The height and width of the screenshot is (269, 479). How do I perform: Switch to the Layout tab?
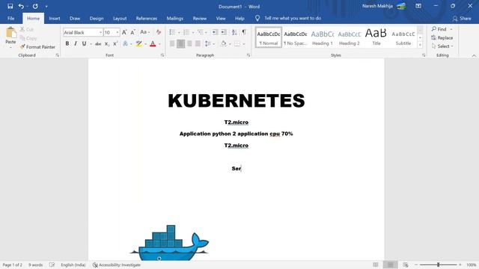coord(120,18)
